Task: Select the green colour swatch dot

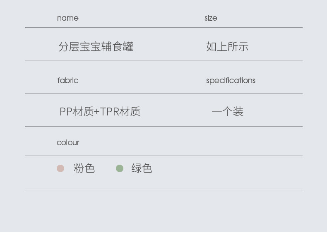Action: tap(120, 168)
